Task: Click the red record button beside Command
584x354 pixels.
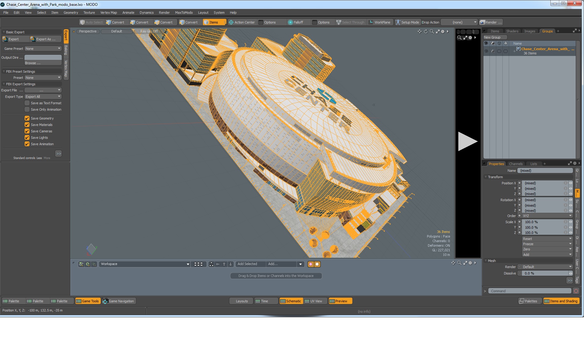Action: [576, 291]
